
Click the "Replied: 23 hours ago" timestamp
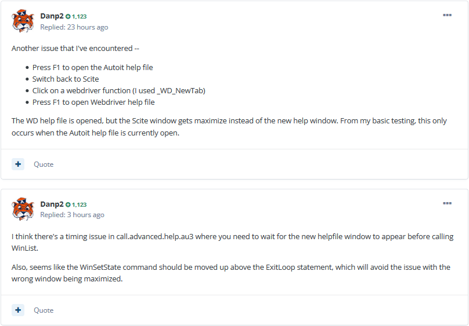[x=74, y=27]
